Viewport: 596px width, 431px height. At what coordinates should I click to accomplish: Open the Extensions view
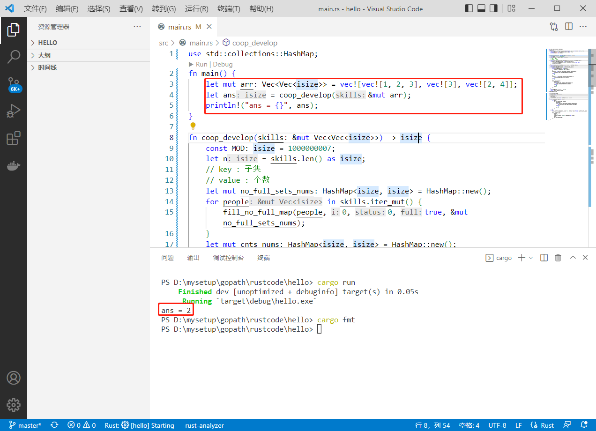click(x=14, y=138)
